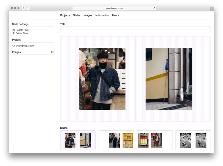Screen dimensions: 223x166
Task: Click the Update Slide link
Action: pyautogui.click(x=22, y=30)
